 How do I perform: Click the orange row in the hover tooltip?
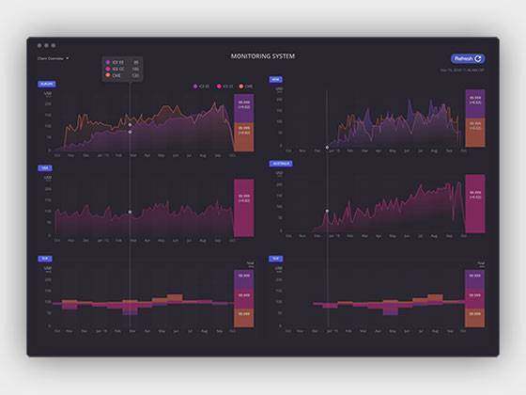tap(122, 75)
